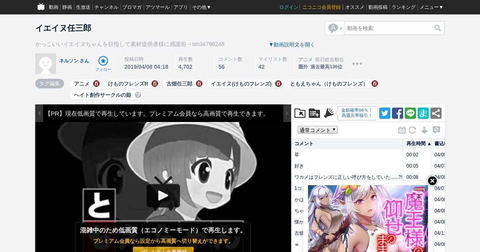The height and width of the screenshot is (252, 480).
Task: Open the ランキング link
Action: 404,7
